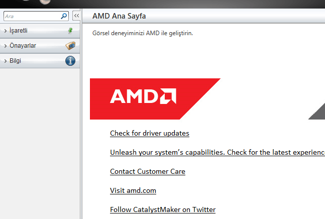This screenshot has height=219, width=325.
Task: Click the AMD Ana Sayfa heading
Action: coord(119,16)
